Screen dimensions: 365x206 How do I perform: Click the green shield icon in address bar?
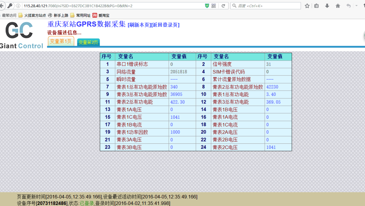click(207, 6)
